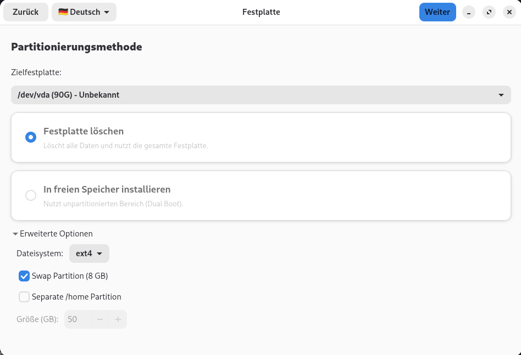The width and height of the screenshot is (521, 355).
Task: Click the Festplatte window title
Action: (x=261, y=12)
